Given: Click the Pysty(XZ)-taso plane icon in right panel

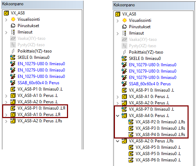Looking at the screenshot, I should pyautogui.click(x=124, y=46).
